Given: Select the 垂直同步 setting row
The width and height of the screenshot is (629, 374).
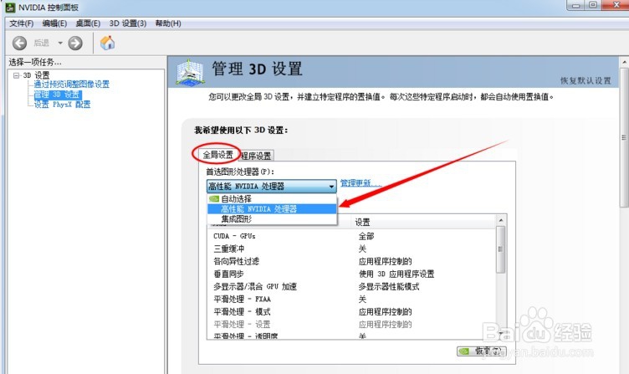Looking at the screenshot, I should [351, 274].
